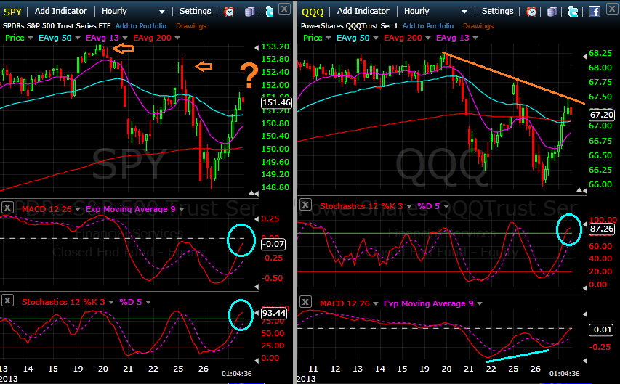Click Add Indicator in the SPY toolbar

point(60,11)
